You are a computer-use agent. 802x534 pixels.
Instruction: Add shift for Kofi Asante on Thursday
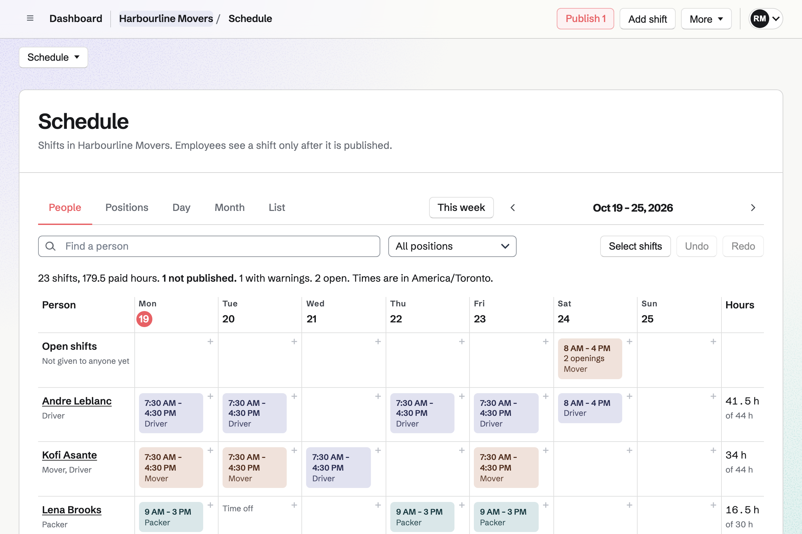point(462,450)
